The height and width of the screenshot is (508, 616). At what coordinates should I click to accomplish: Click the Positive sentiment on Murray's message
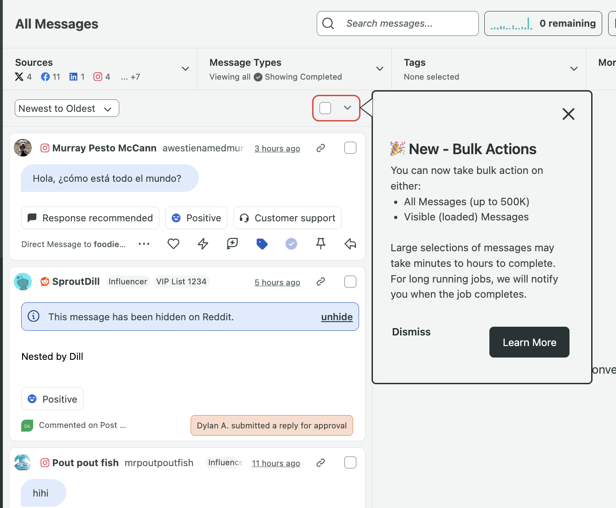point(197,218)
